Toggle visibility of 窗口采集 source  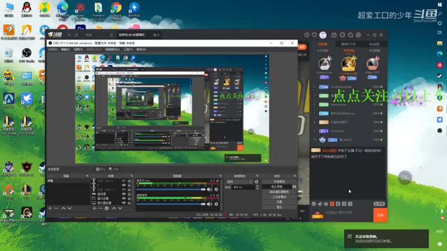(x=123, y=199)
